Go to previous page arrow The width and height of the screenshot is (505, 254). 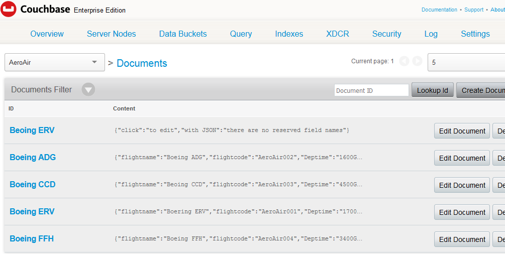[x=404, y=61]
